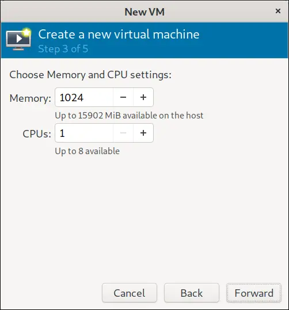This screenshot has height=310, width=289.
Task: Go Back to the previous step
Action: click(191, 293)
